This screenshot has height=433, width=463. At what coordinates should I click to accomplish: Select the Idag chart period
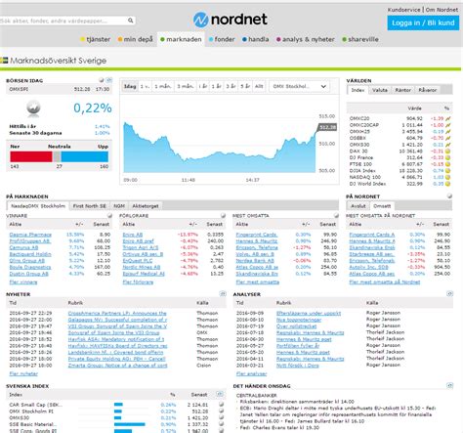click(x=130, y=86)
